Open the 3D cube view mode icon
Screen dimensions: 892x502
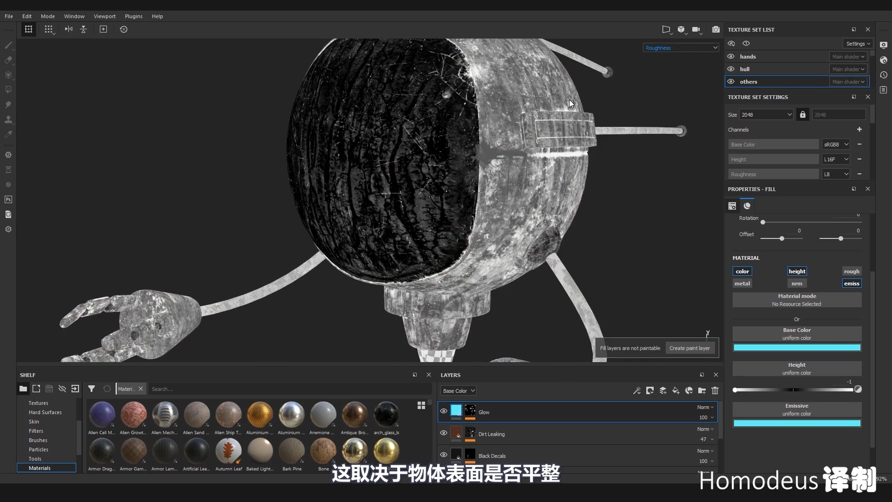(x=681, y=29)
